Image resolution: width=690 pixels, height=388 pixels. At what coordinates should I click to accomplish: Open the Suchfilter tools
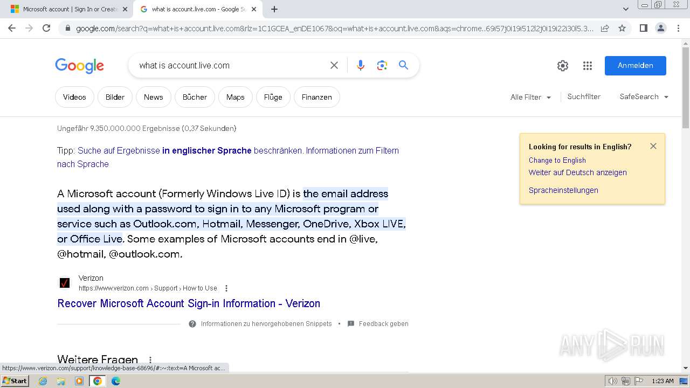pos(584,96)
